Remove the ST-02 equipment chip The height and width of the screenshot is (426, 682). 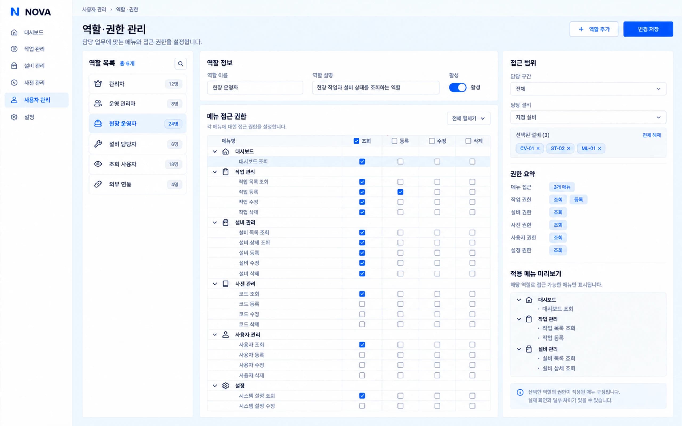coord(569,149)
